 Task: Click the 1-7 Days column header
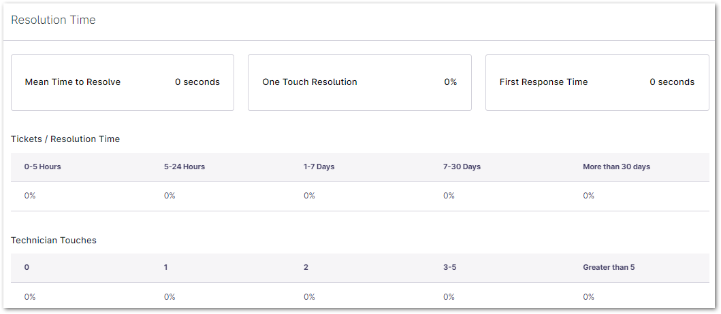tap(319, 167)
